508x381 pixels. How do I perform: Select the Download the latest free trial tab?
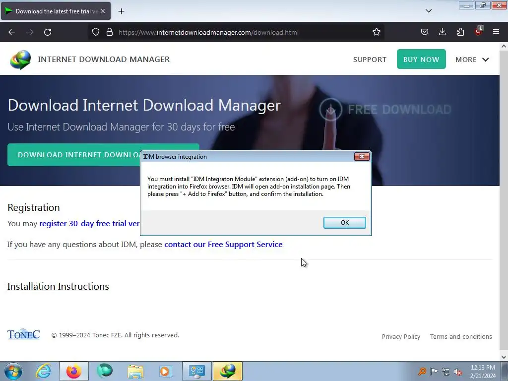pos(56,11)
